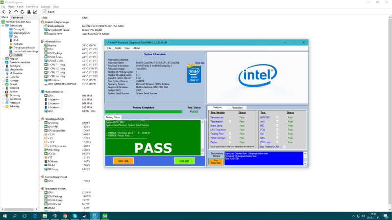Toggle the Temperature test checkbox
Screen dimensions: 392x220
(230, 121)
